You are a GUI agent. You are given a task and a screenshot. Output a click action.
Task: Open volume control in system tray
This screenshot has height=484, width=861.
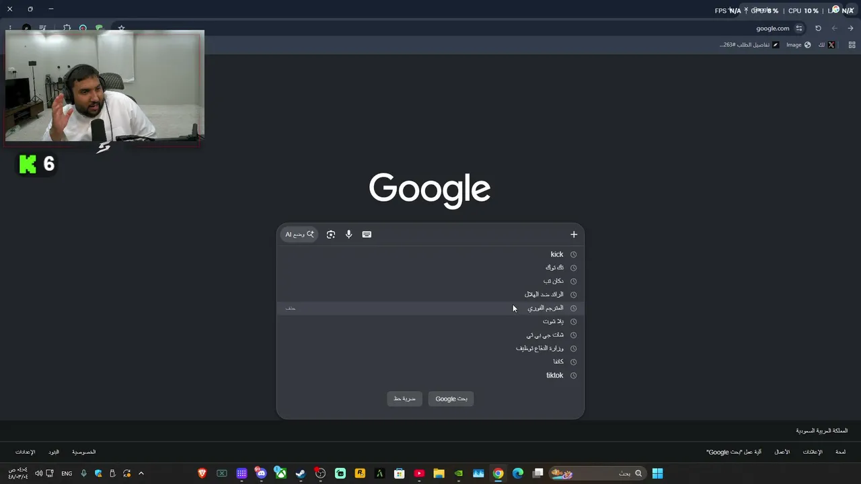click(x=38, y=473)
